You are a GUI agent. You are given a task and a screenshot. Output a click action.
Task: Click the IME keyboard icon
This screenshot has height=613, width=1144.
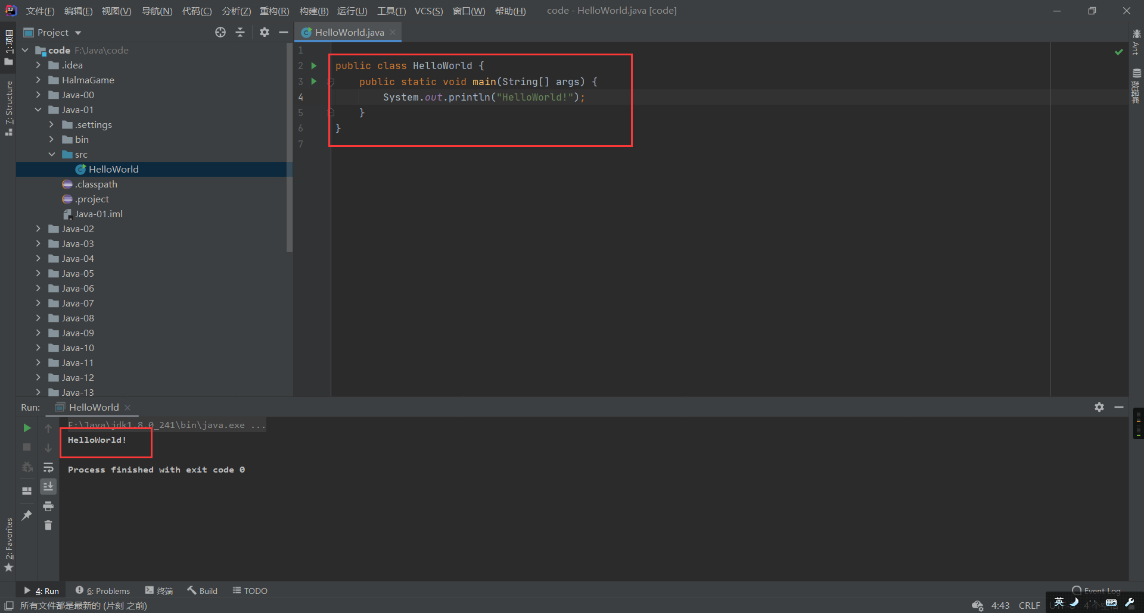[1111, 602]
